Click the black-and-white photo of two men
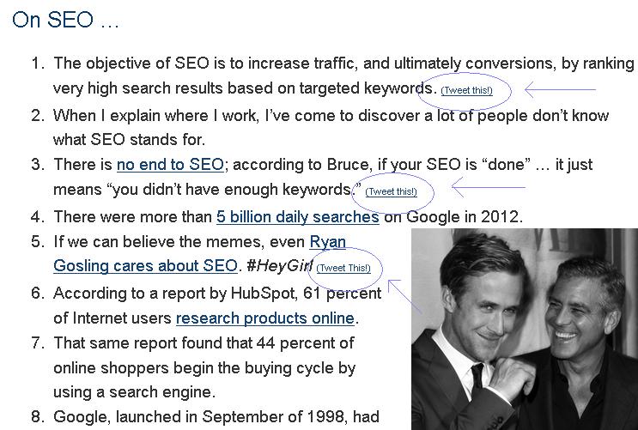This screenshot has width=638, height=430. (x=525, y=329)
